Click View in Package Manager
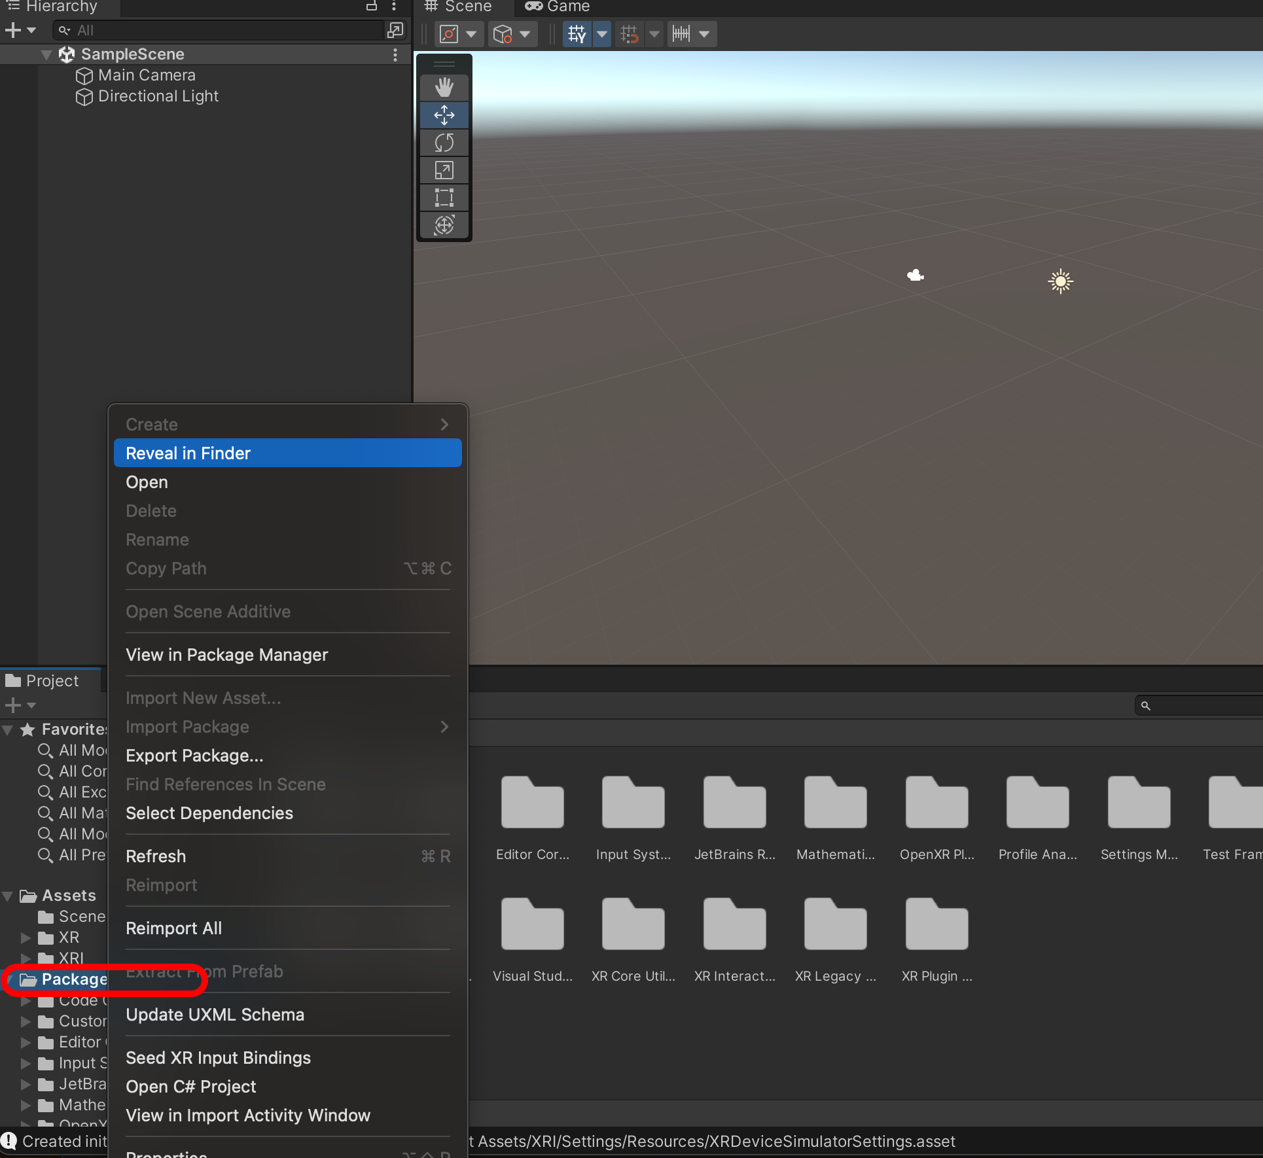 click(226, 654)
